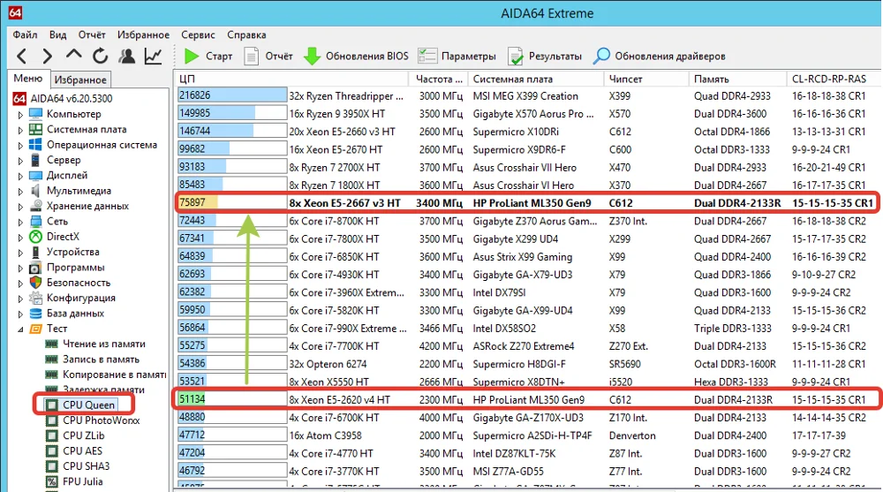Open the graph chart toolbar icon
This screenshot has width=883, height=492.
click(153, 56)
